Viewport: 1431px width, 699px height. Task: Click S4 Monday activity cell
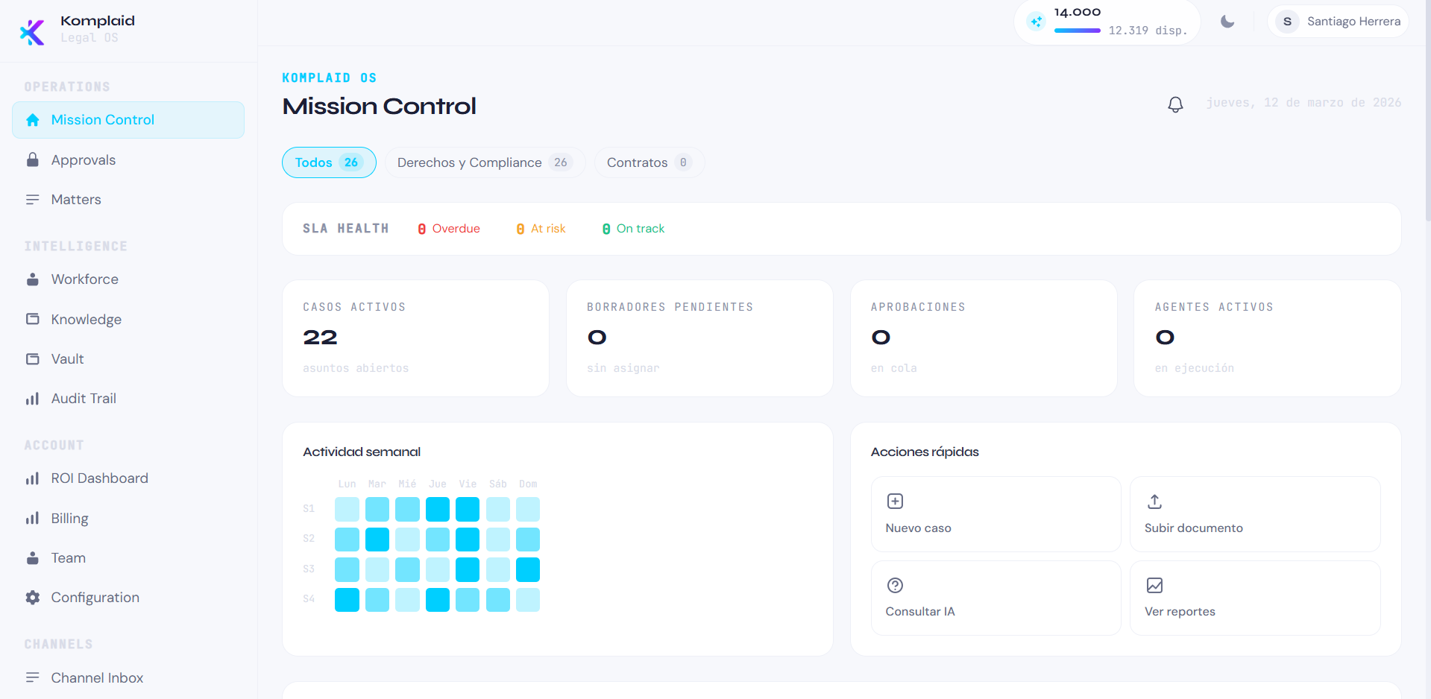coord(347,600)
